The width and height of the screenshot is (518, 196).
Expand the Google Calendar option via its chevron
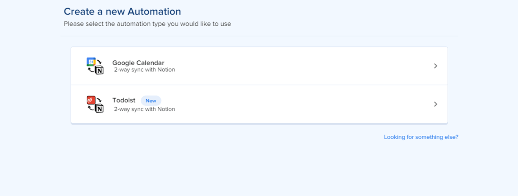436,66
